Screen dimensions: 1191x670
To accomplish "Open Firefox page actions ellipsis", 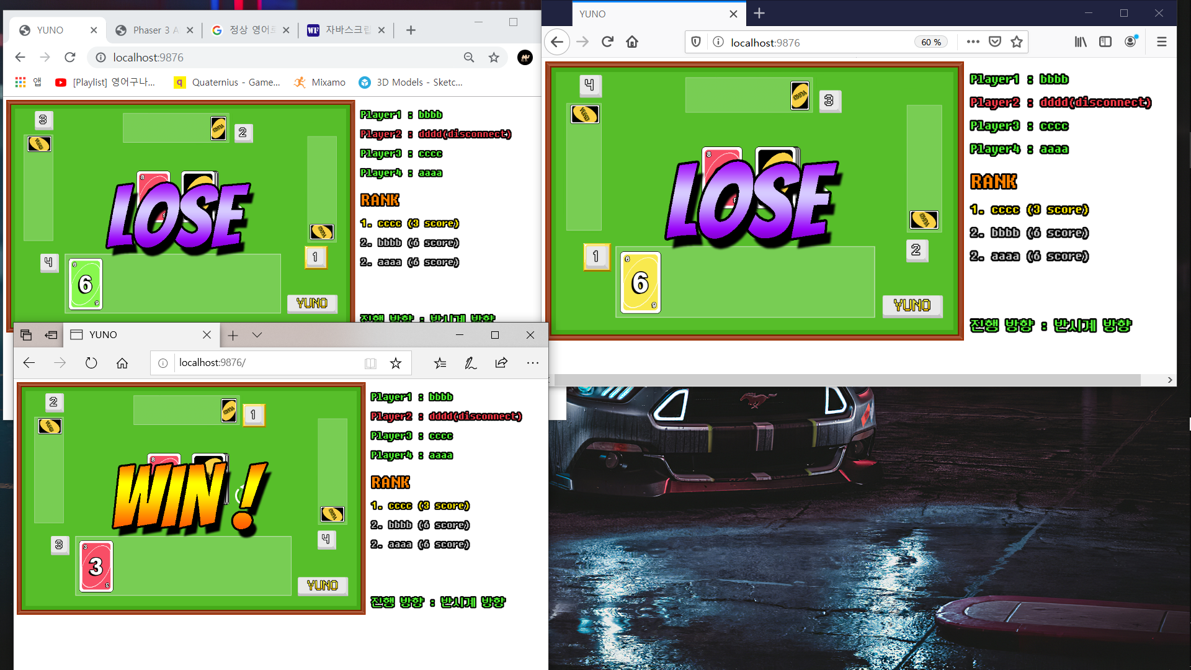I will click(x=973, y=42).
